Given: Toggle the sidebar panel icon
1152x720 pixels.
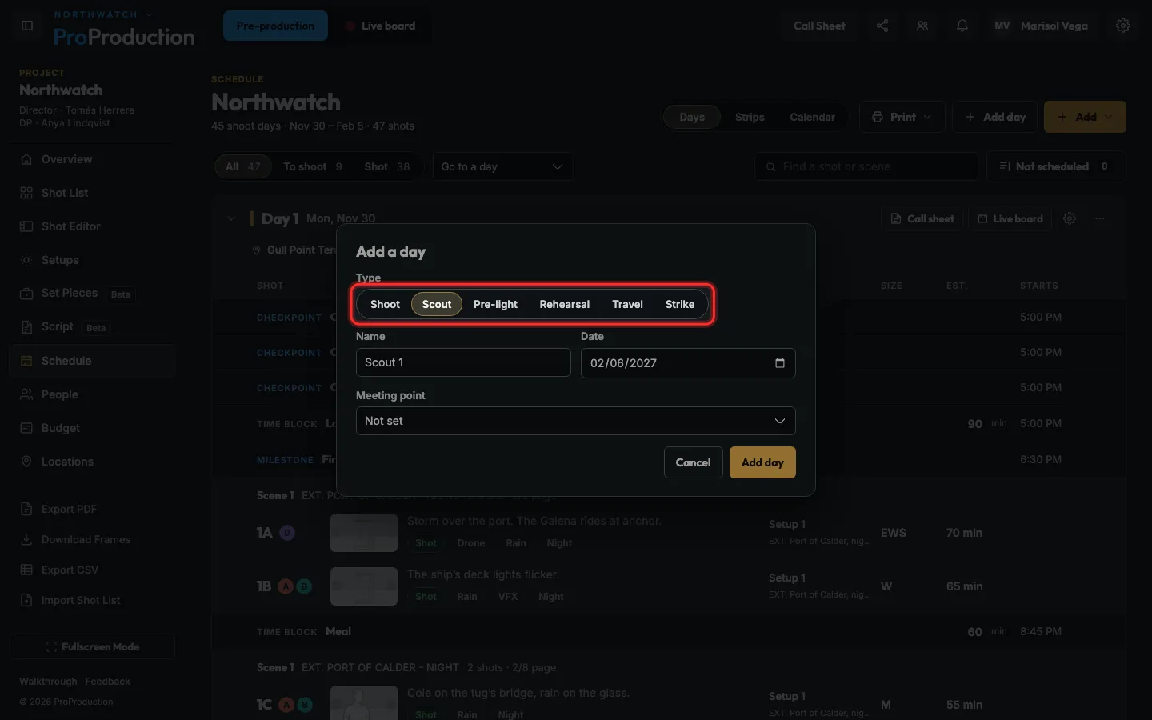Looking at the screenshot, I should click(x=27, y=26).
